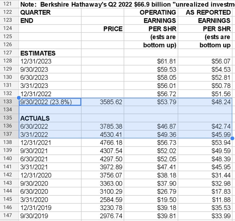Image resolution: width=235 pixels, height=221 pixels.
Task: Click the ACTUALS label cell
Action: (x=50, y=118)
